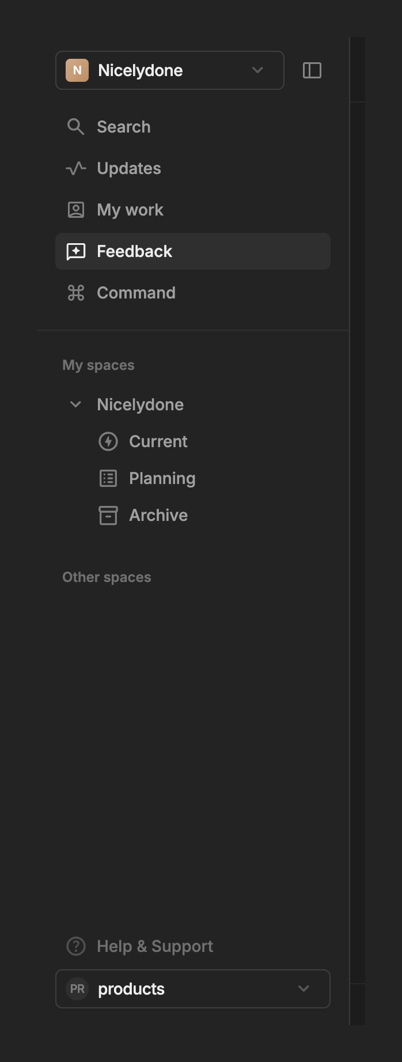Screen dimensions: 402x1062
Task: Go to the Planning view
Action: pyautogui.click(x=162, y=478)
